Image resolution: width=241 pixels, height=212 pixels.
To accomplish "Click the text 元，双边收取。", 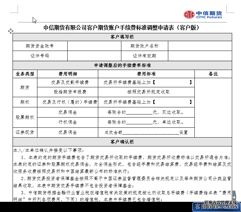I will point(168,112).
